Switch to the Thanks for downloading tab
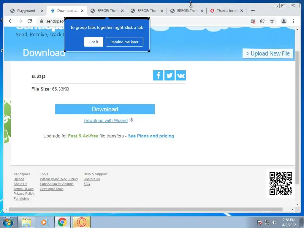 tap(227, 11)
